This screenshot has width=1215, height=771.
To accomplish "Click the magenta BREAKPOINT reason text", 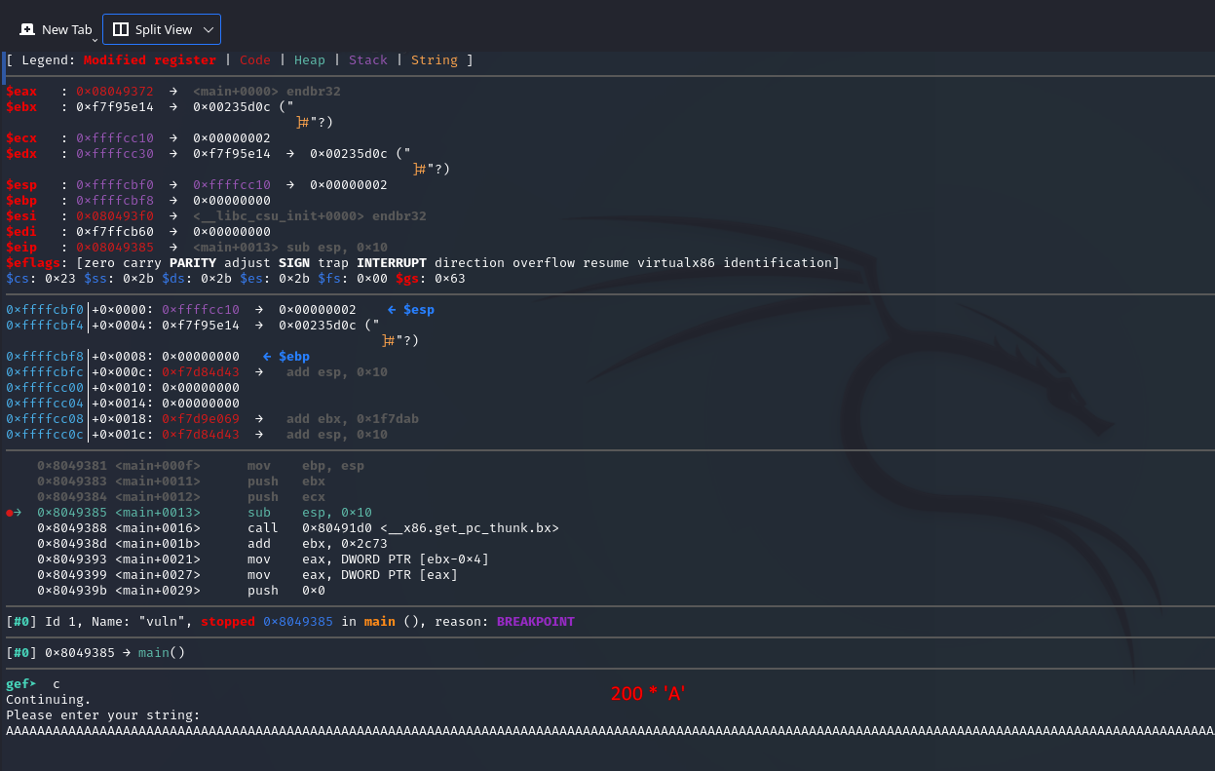I will [x=535, y=622].
